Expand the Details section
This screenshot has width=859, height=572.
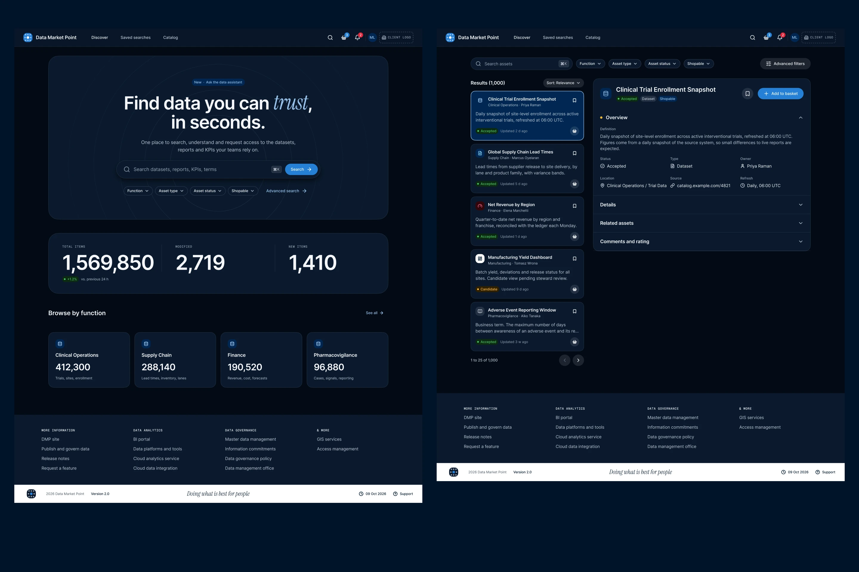702,205
